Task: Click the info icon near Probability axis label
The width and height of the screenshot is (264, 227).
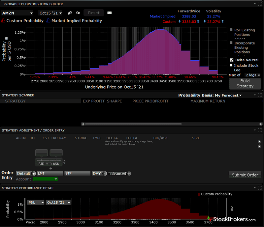Action: 7,39
